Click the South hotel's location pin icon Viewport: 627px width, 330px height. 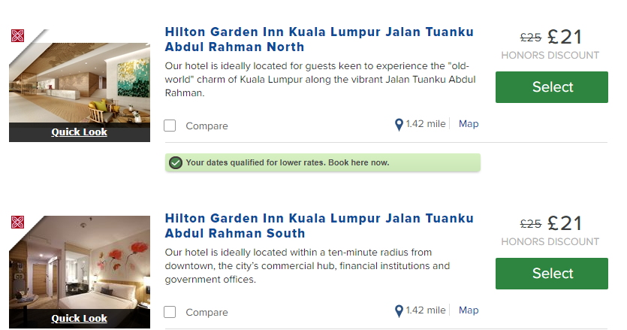399,311
